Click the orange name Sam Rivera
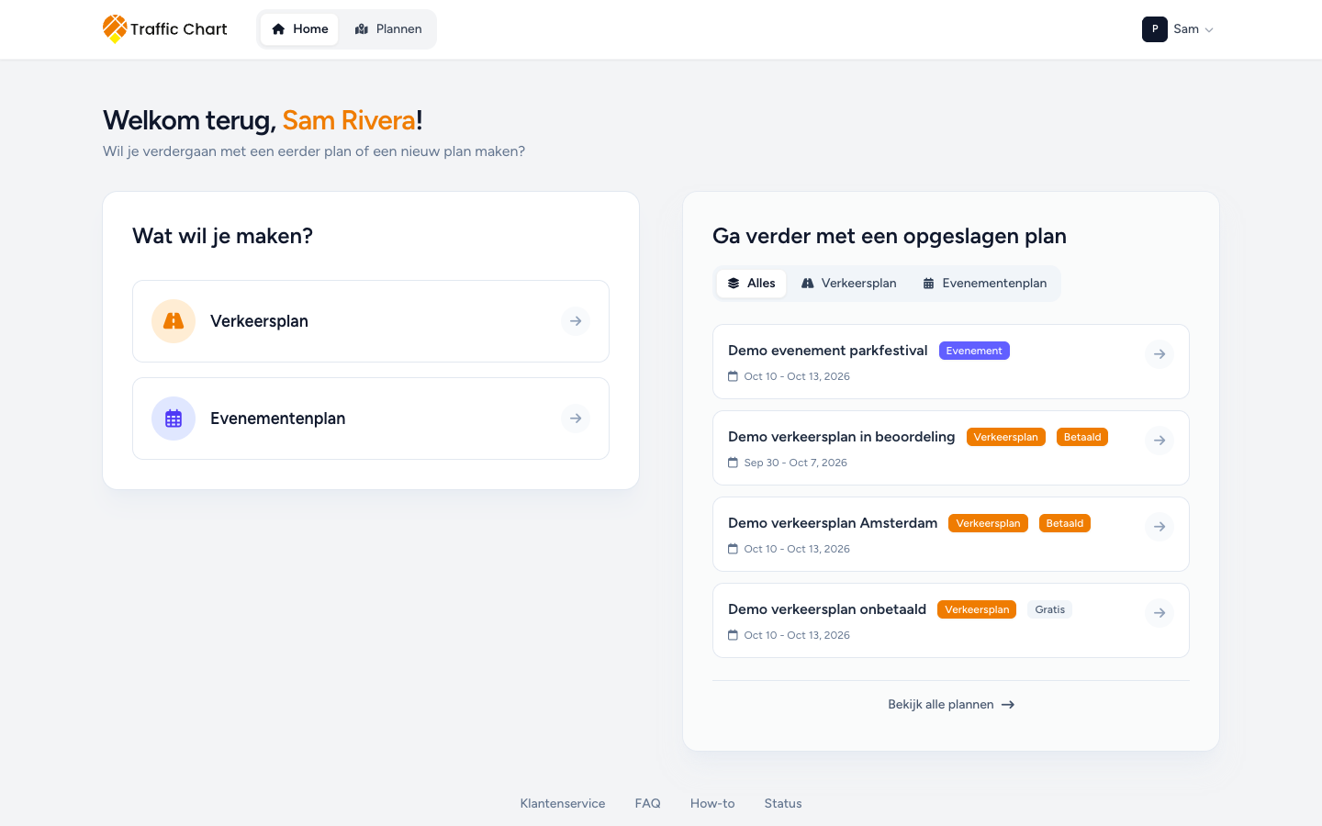The height and width of the screenshot is (826, 1322). pyautogui.click(x=349, y=120)
